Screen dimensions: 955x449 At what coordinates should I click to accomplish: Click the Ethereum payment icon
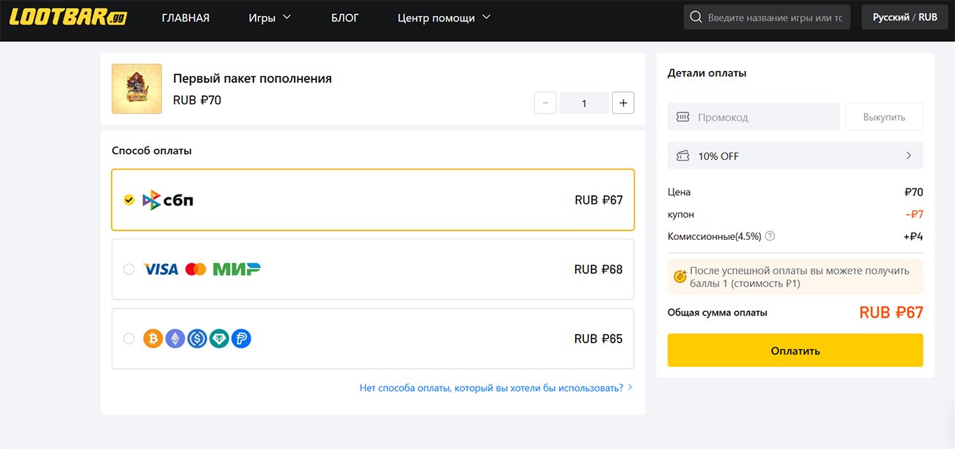click(174, 338)
